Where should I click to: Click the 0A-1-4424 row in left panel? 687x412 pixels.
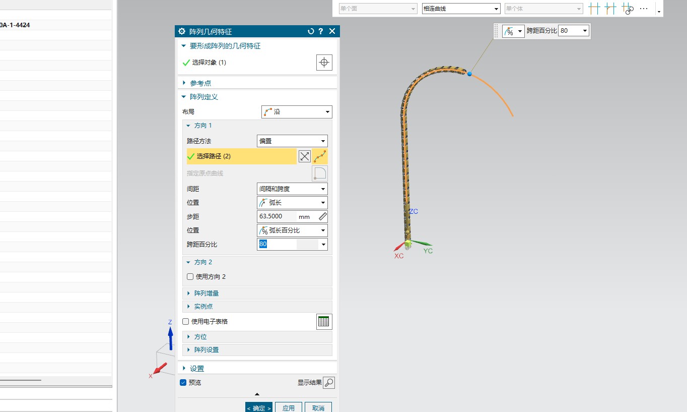coord(55,25)
